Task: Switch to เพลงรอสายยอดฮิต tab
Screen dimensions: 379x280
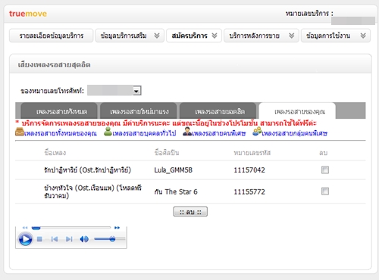Action: (218, 111)
